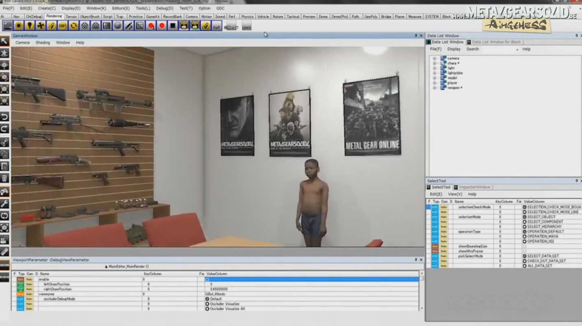This screenshot has width=582, height=326.
Task: Switch to the Physics tab
Action: pos(247,17)
